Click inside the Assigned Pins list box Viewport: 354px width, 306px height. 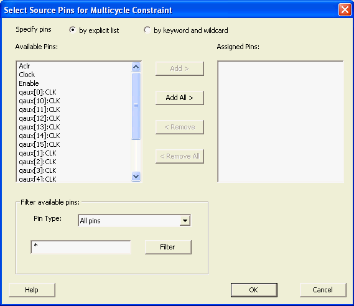coord(281,121)
